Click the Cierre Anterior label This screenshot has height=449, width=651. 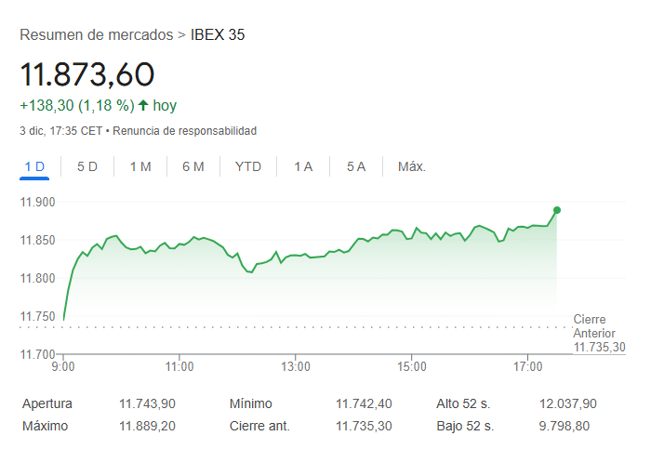(x=594, y=326)
